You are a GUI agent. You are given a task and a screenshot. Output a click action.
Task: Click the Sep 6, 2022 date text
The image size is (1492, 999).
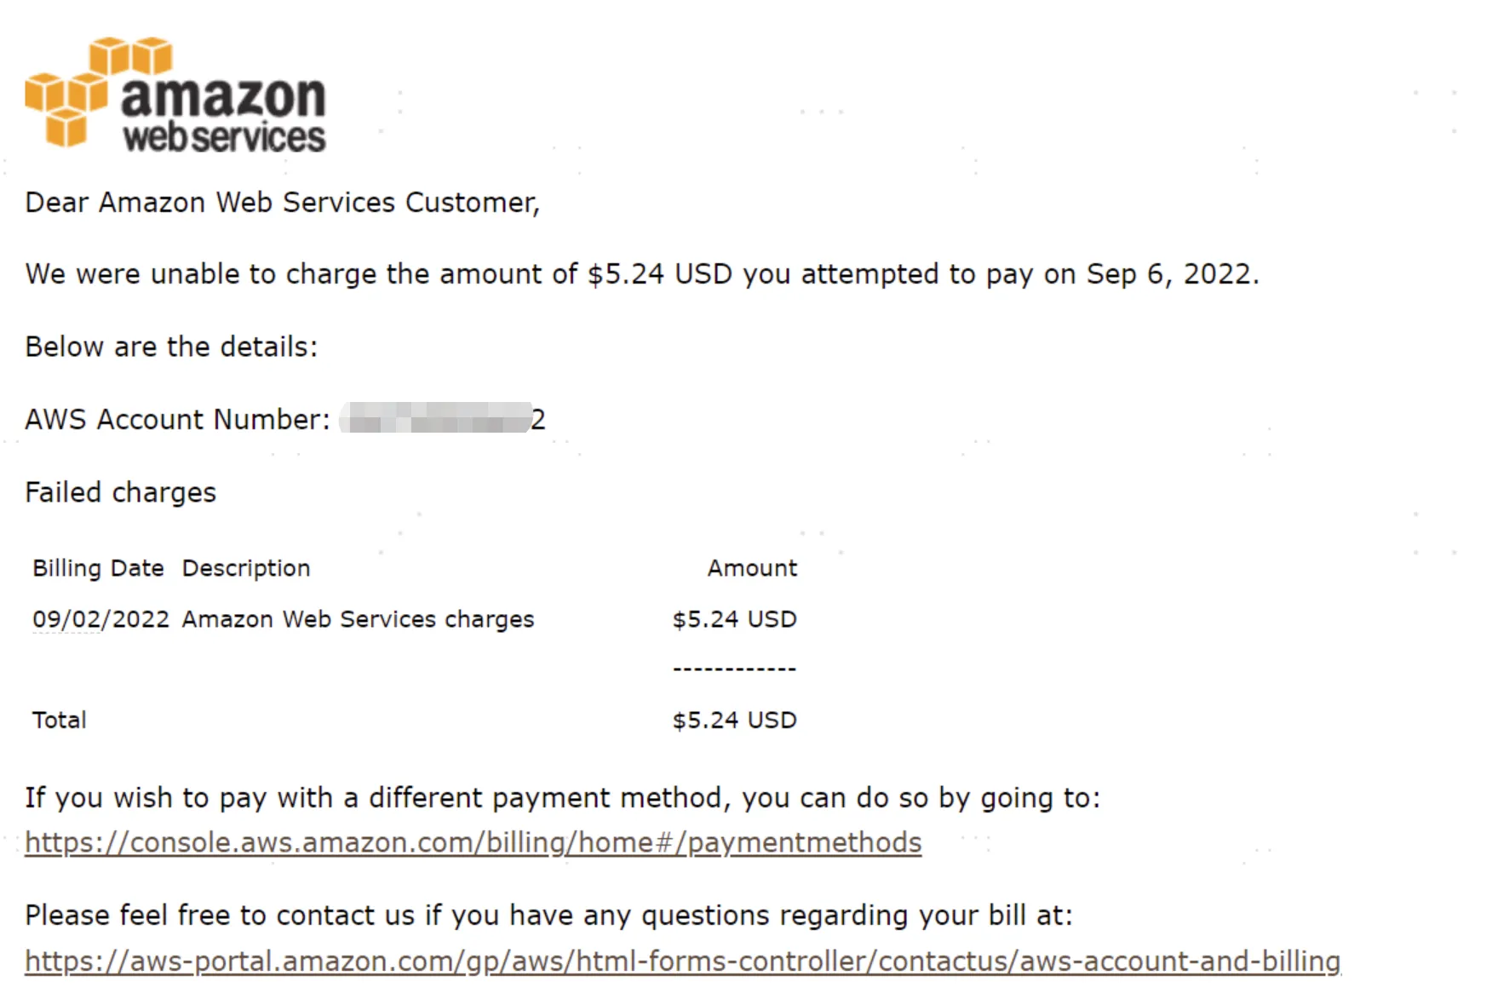[x=1172, y=274]
